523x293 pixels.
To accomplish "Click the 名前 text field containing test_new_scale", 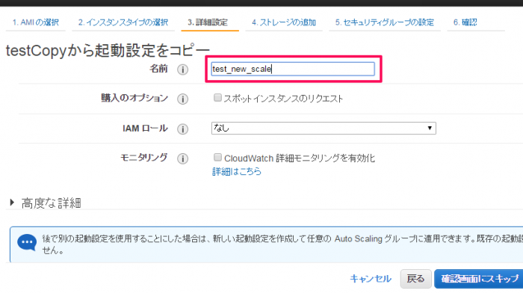I will click(x=293, y=69).
